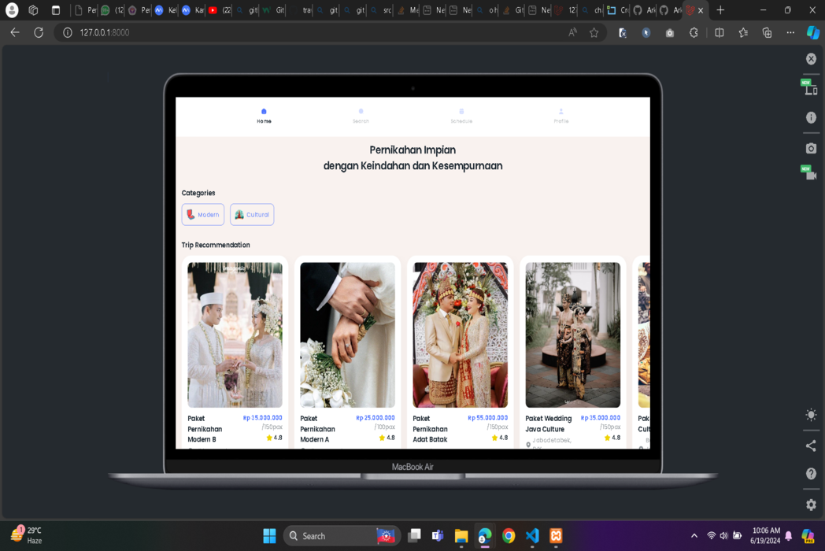Reload the page with refresh icon
The image size is (825, 551).
tap(39, 32)
